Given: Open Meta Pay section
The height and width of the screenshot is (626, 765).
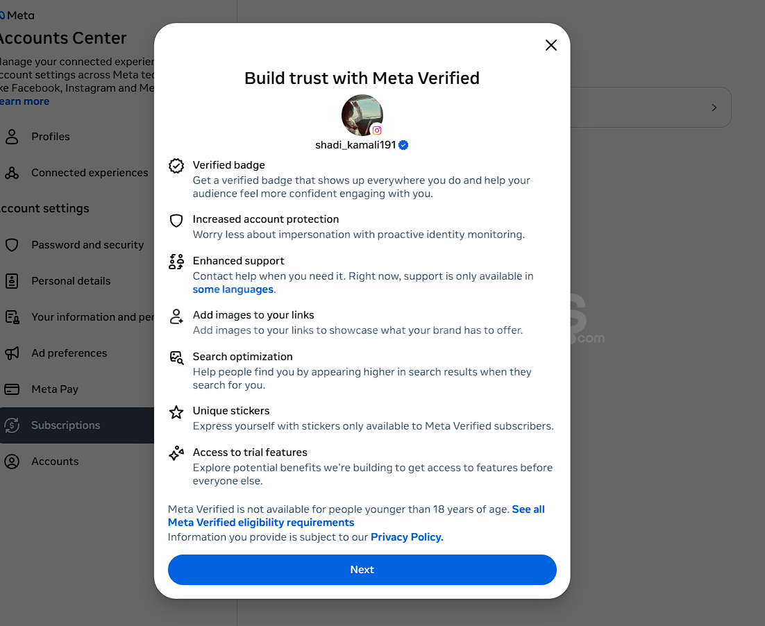Looking at the screenshot, I should point(54,389).
